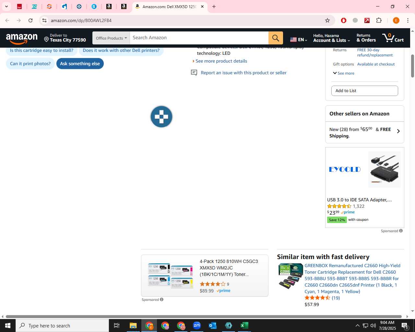
Task: Click the horizontal scrollbar at page bottom
Action: coord(204,316)
